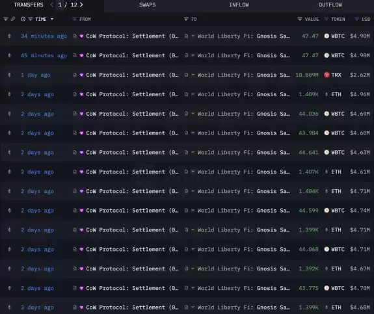
Task: Click the $4.68M USD amount
Action: (360, 307)
